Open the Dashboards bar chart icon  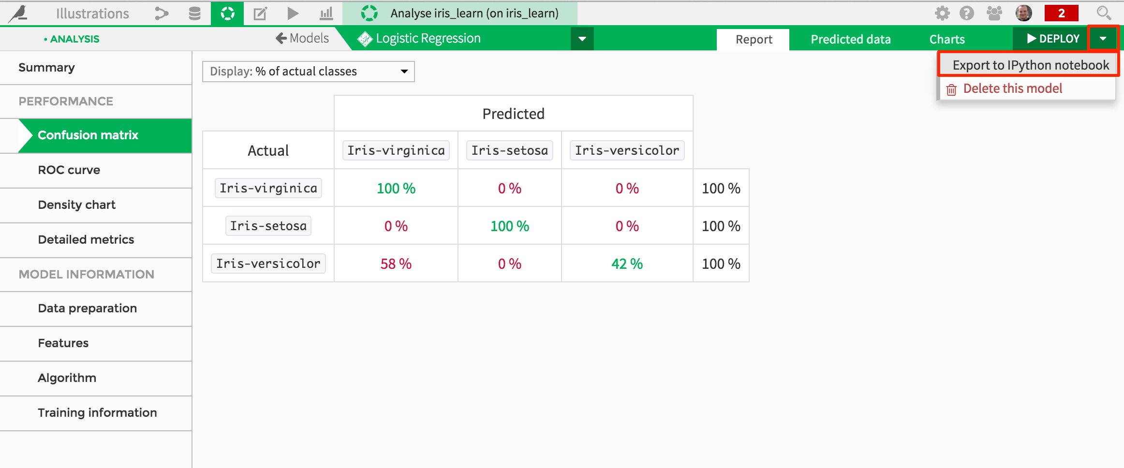pyautogui.click(x=326, y=14)
